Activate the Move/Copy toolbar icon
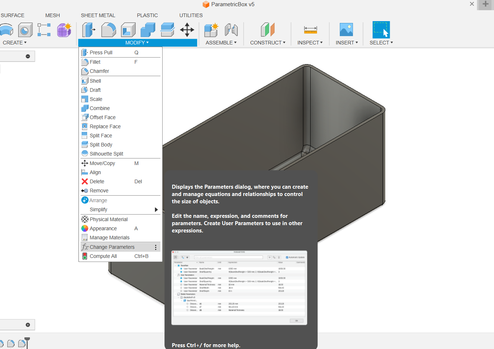 (x=187, y=30)
